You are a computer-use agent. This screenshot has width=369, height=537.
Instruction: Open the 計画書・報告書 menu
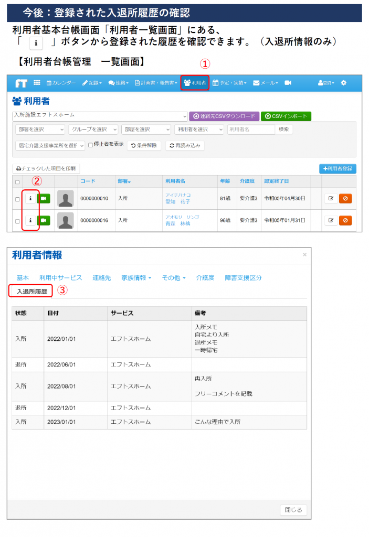pos(156,83)
